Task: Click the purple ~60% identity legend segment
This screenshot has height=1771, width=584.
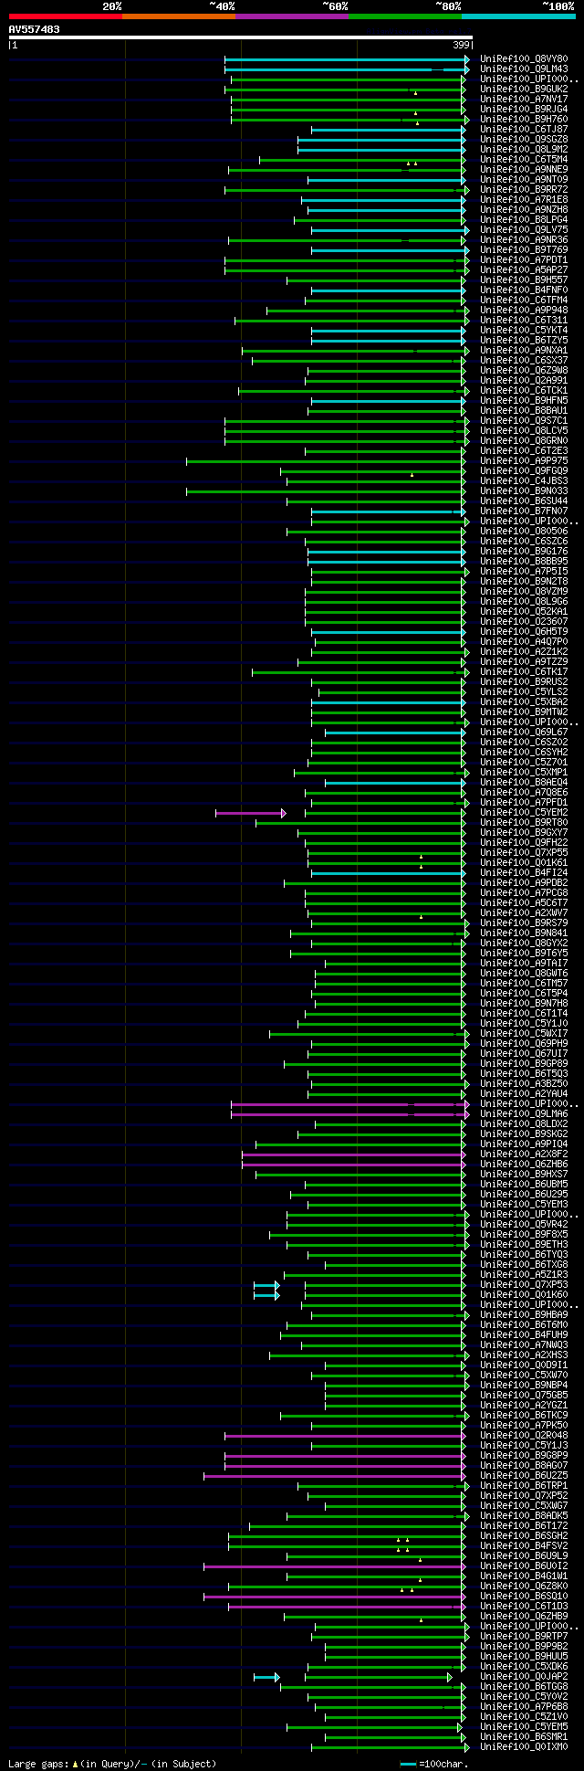Action: [292, 16]
